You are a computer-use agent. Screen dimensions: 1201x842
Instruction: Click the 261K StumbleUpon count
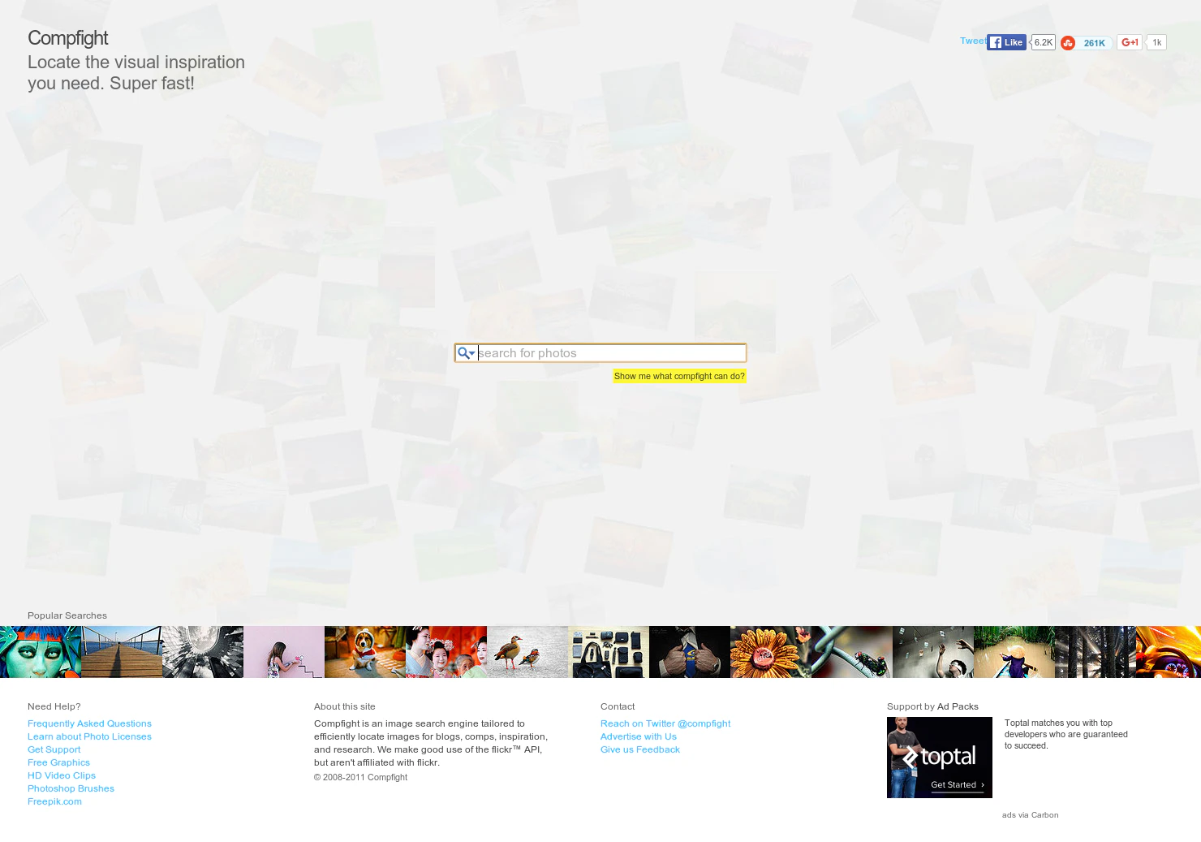[x=1095, y=43]
